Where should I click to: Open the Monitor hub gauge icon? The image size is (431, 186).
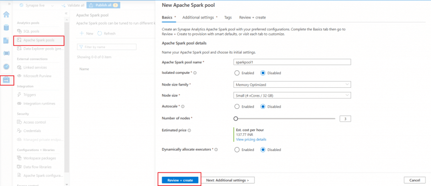pyautogui.click(x=6, y=67)
